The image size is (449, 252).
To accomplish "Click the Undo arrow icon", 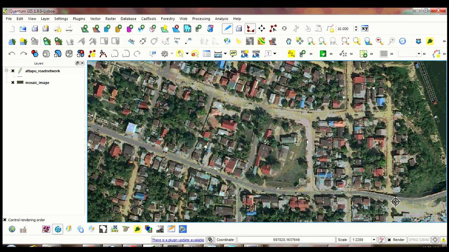I will [12, 54].
